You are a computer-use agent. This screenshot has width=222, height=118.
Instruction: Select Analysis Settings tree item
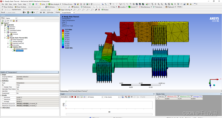pyautogui.click(x=17, y=42)
